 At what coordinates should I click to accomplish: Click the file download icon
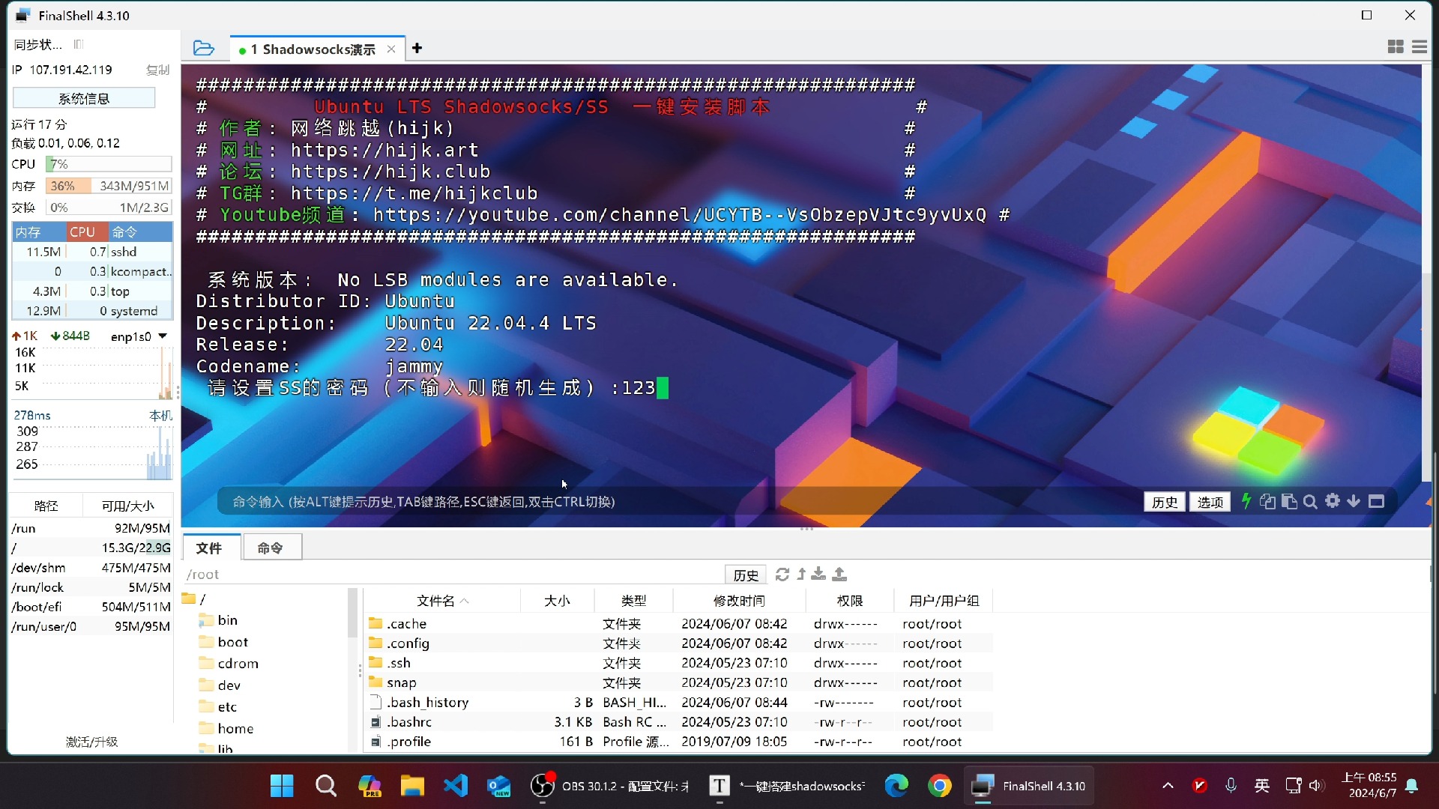point(818,574)
